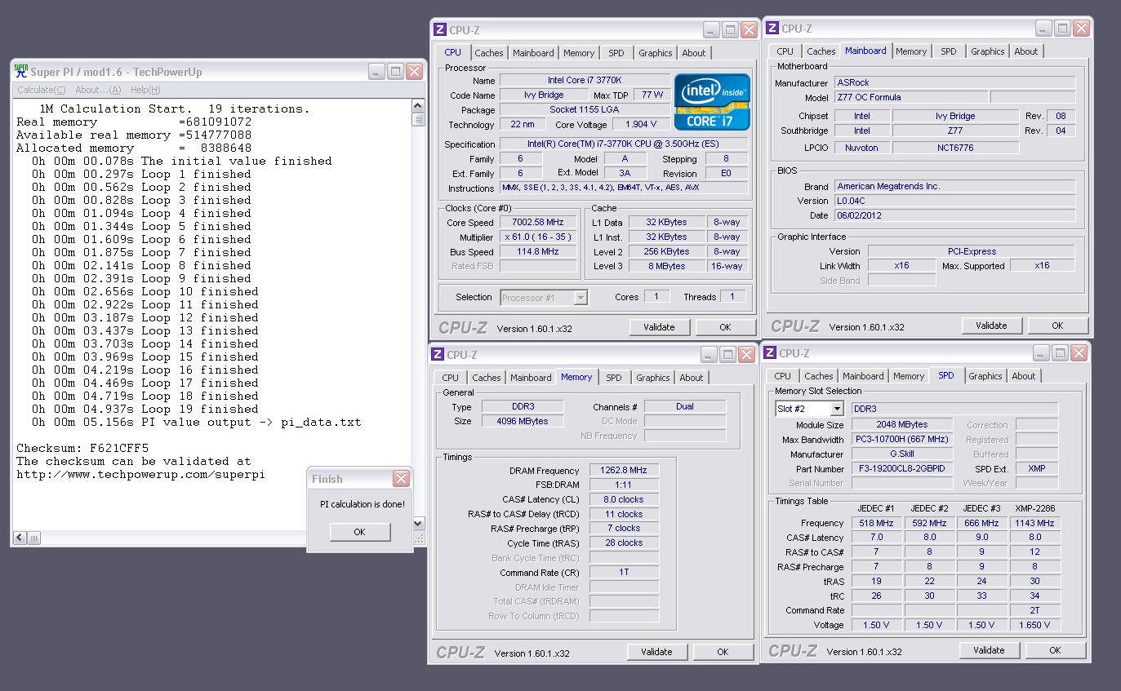Viewport: 1121px width, 691px height.
Task: Click the Part Number F3-19200CL8-2GBPID field
Action: click(x=902, y=469)
